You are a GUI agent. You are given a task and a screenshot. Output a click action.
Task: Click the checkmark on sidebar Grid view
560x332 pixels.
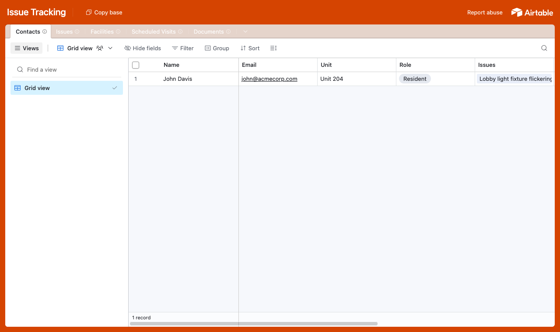point(115,88)
